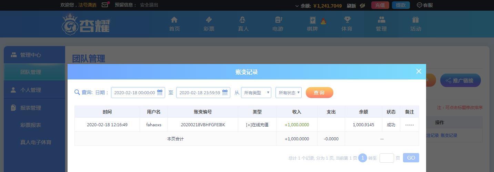
Task: Click the 支出 column header
Action: pos(331,112)
